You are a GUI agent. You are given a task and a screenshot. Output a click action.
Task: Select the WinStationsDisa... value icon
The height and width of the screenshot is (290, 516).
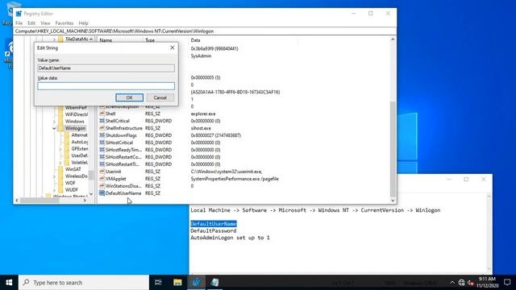pyautogui.click(x=102, y=186)
